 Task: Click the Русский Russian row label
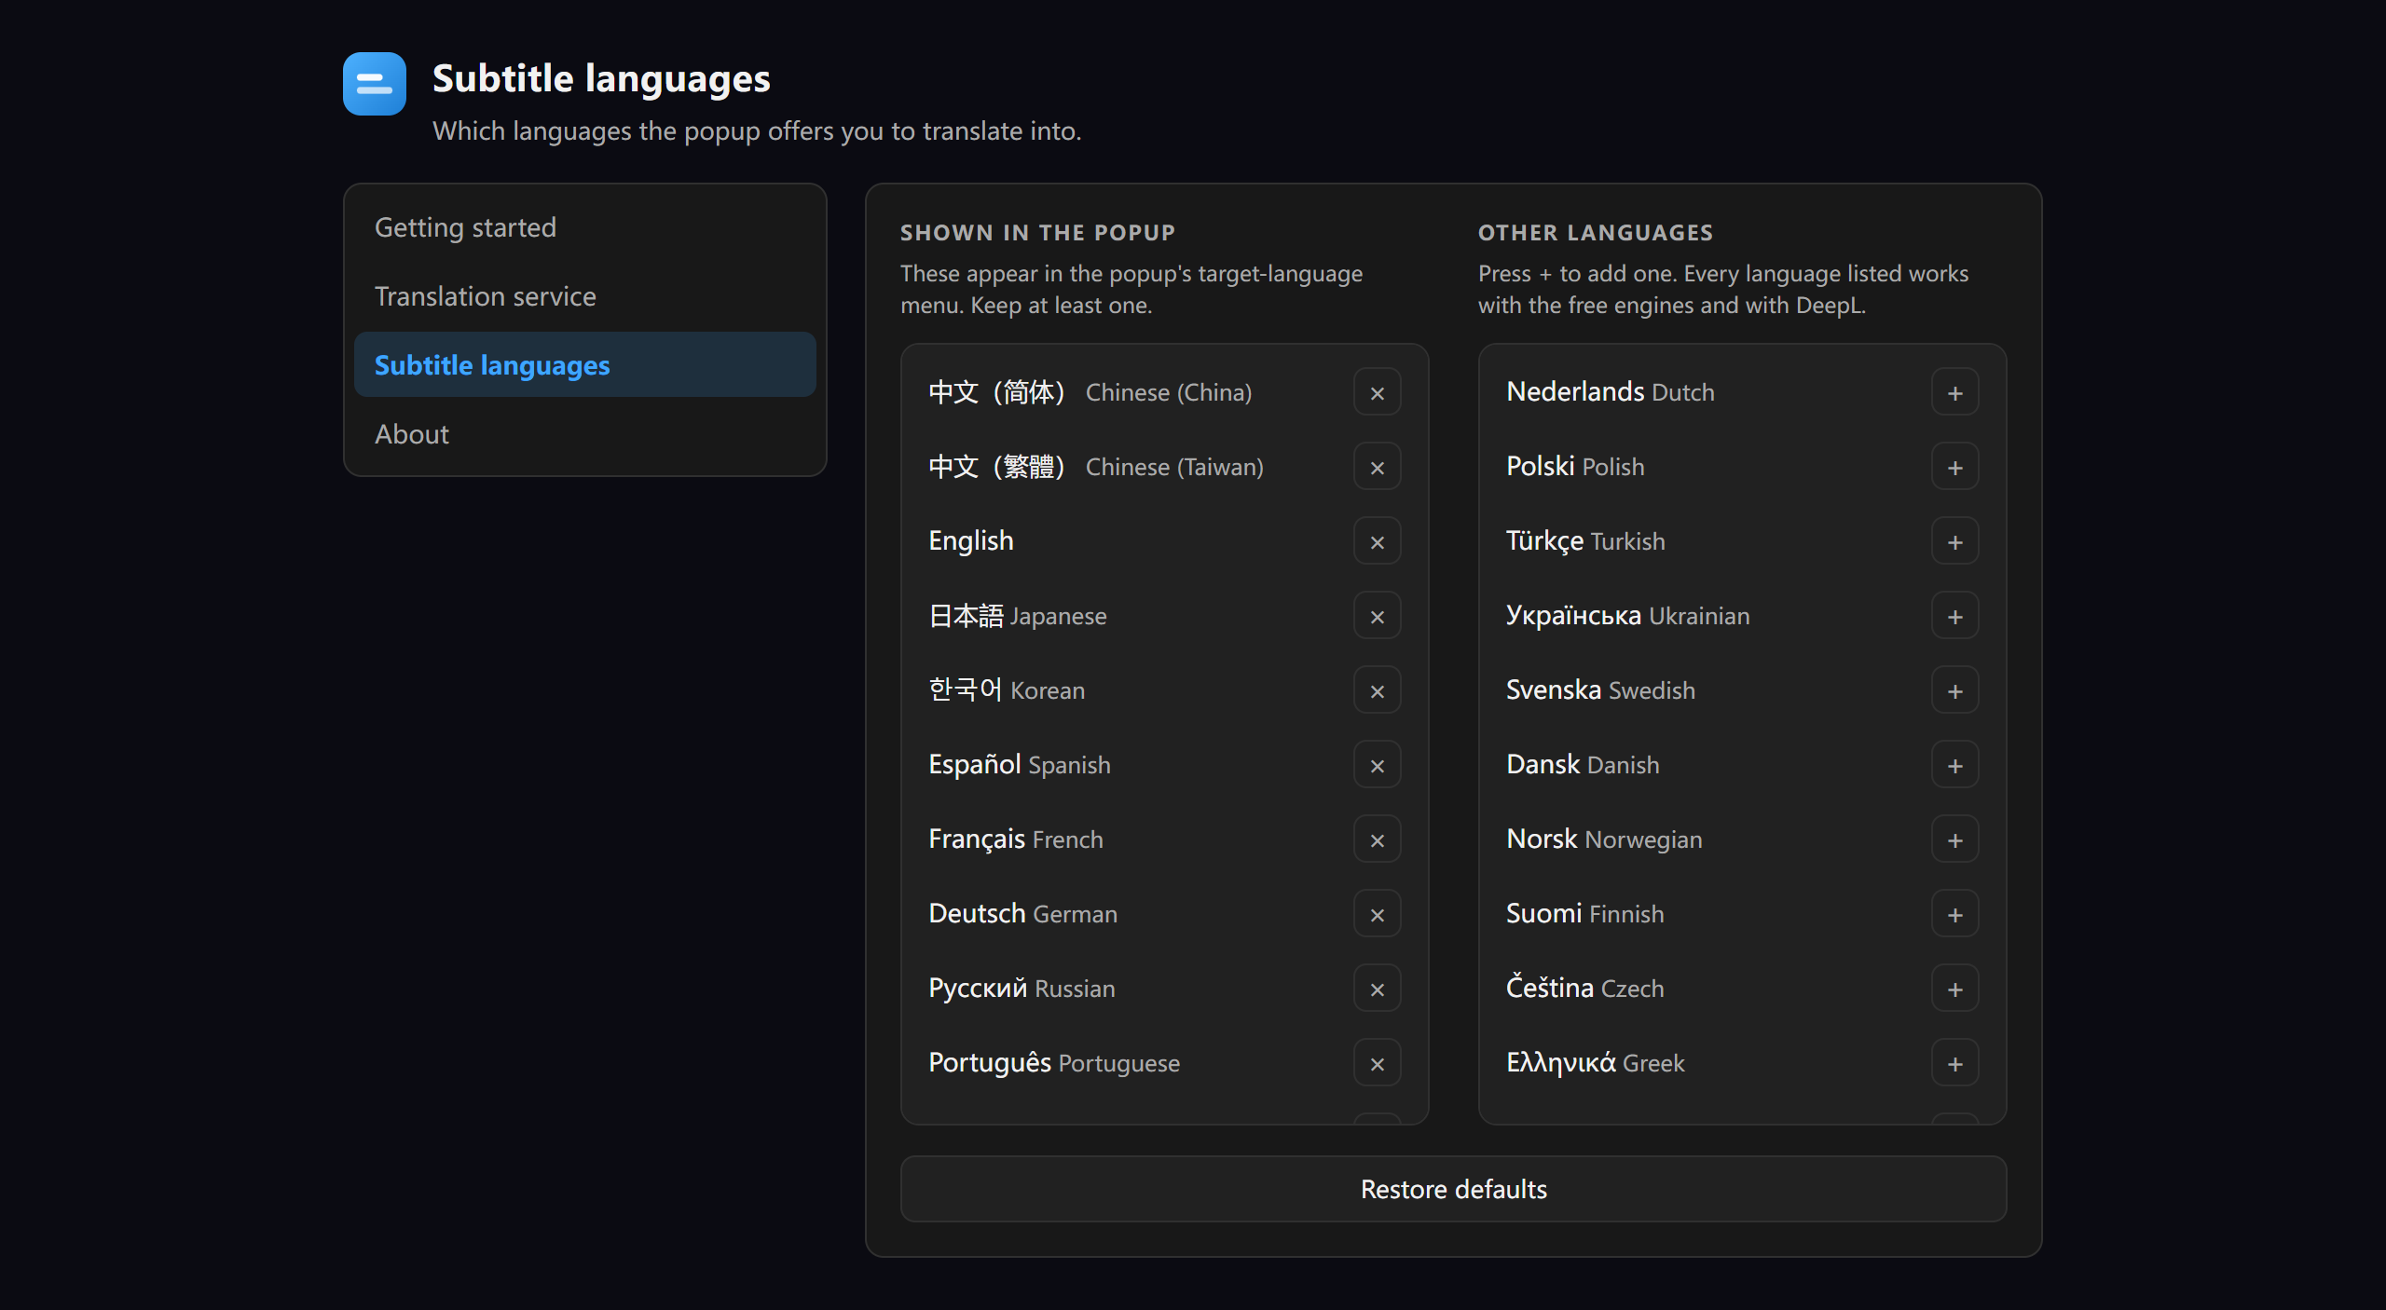point(1022,989)
